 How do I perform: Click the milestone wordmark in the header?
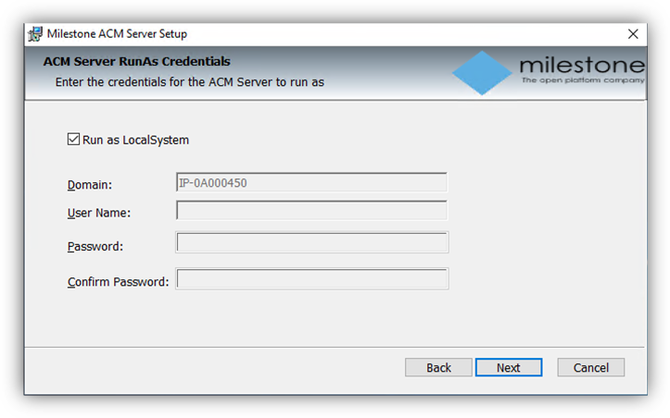[582, 65]
